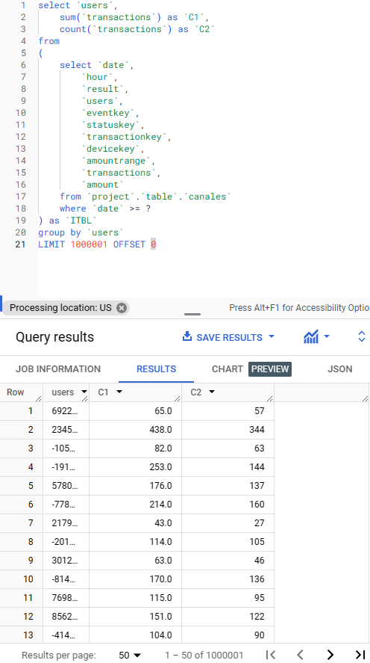Click the 'group by `users`' line
This screenshot has width=370, height=663.
81,232
